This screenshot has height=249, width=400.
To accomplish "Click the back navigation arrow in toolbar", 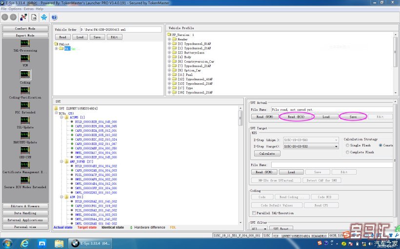I will click(5, 18).
